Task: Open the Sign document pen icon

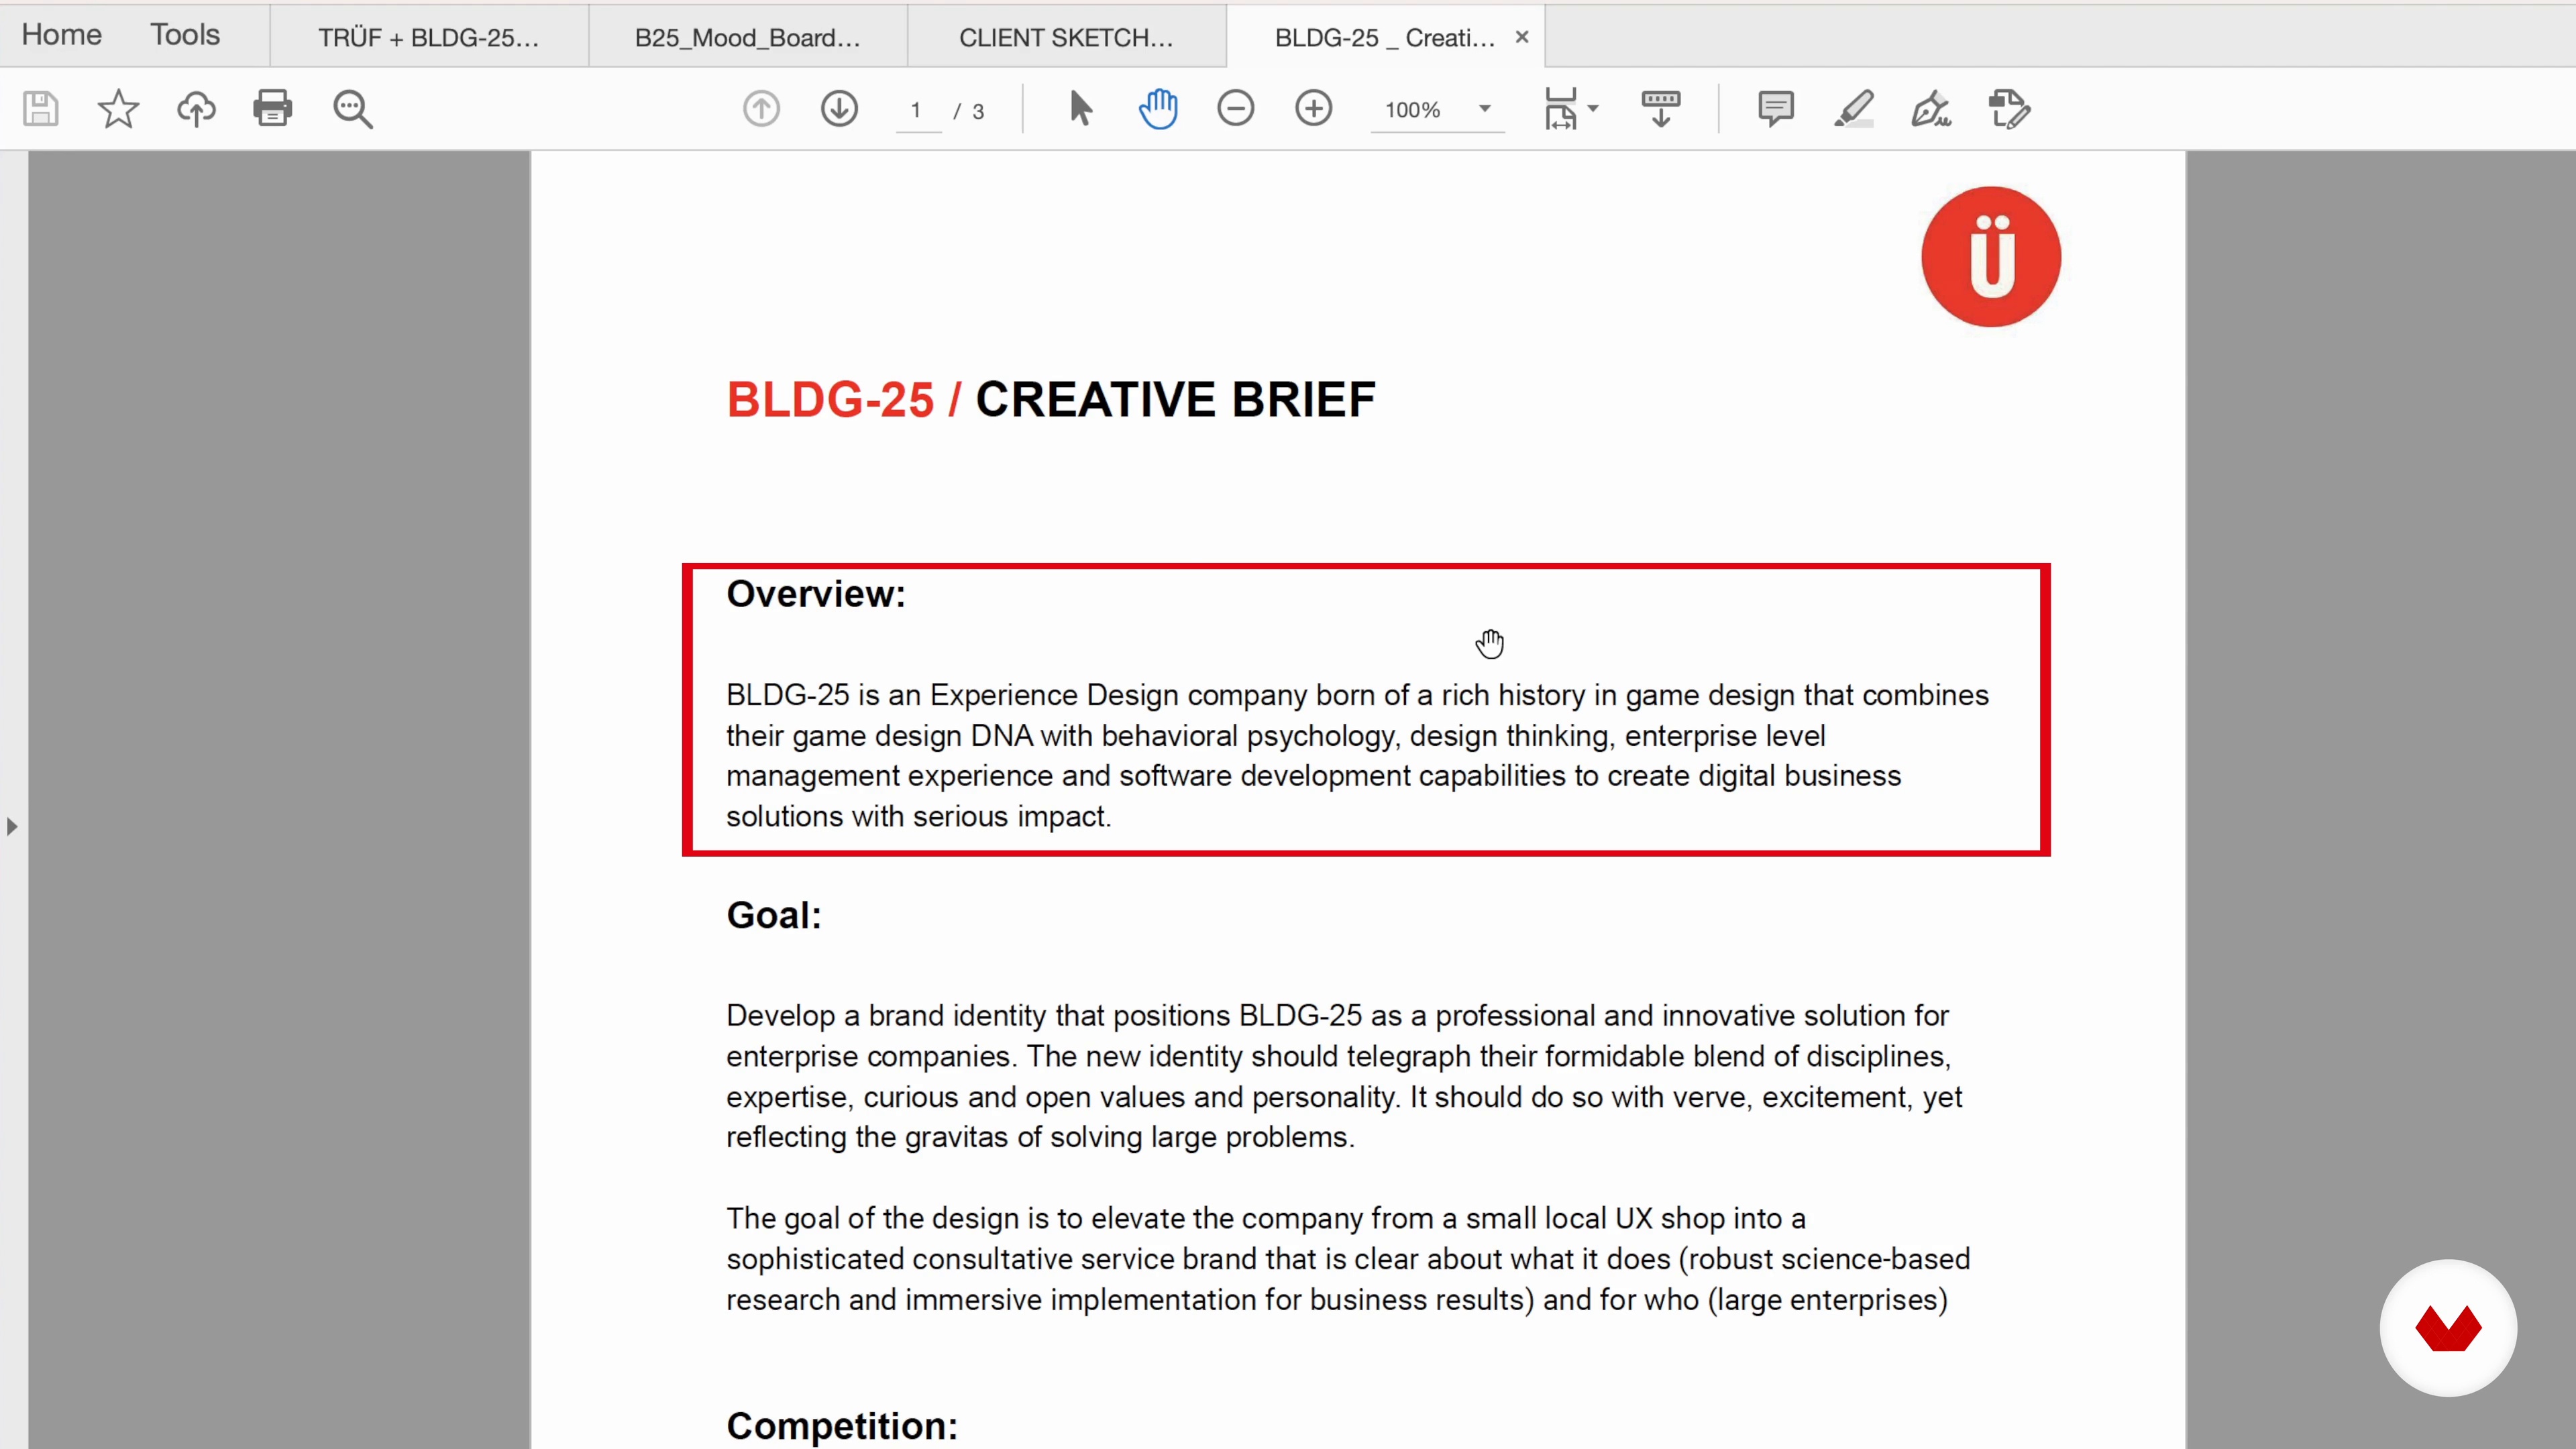Action: [x=1932, y=108]
